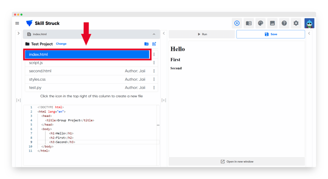This screenshot has width=328, height=179.
Task: Open options menu for second.html
Action: (x=154, y=71)
